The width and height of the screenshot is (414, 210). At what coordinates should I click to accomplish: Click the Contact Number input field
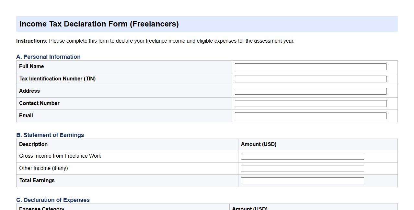310,103
